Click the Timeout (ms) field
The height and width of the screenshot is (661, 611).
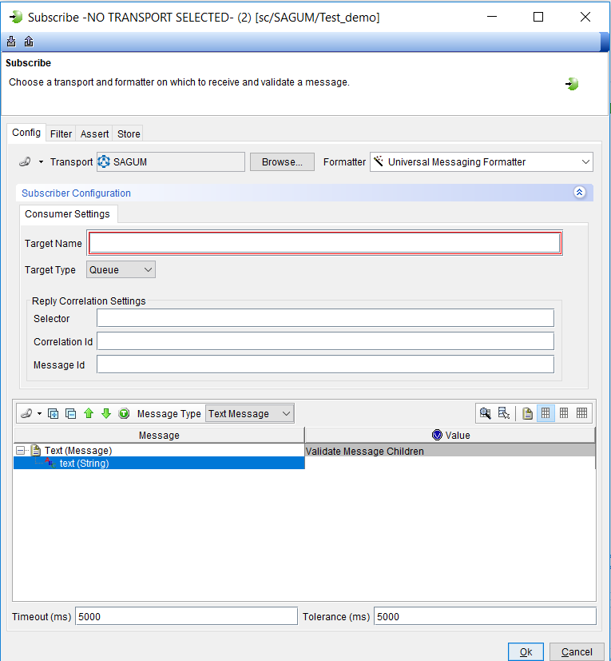point(186,616)
